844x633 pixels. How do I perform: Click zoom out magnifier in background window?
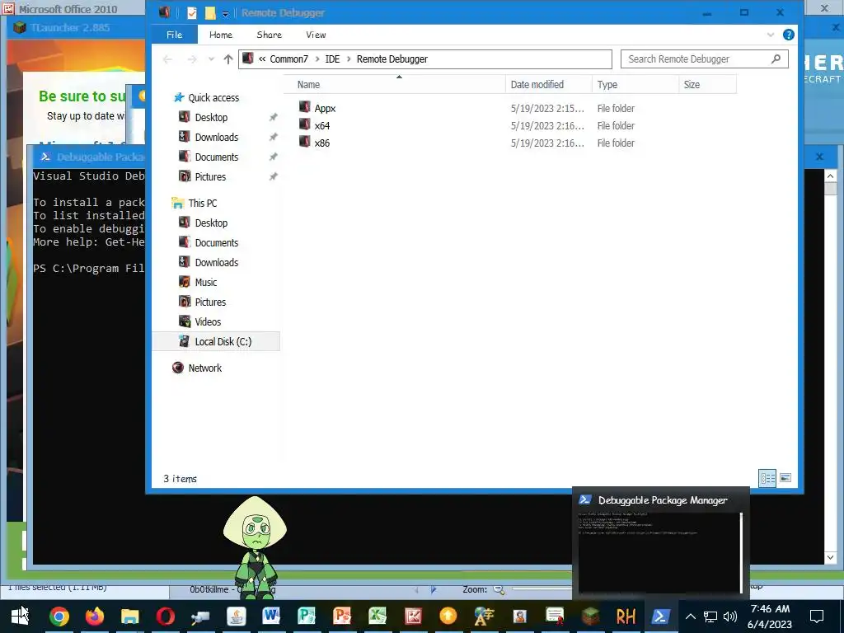pyautogui.click(x=499, y=590)
